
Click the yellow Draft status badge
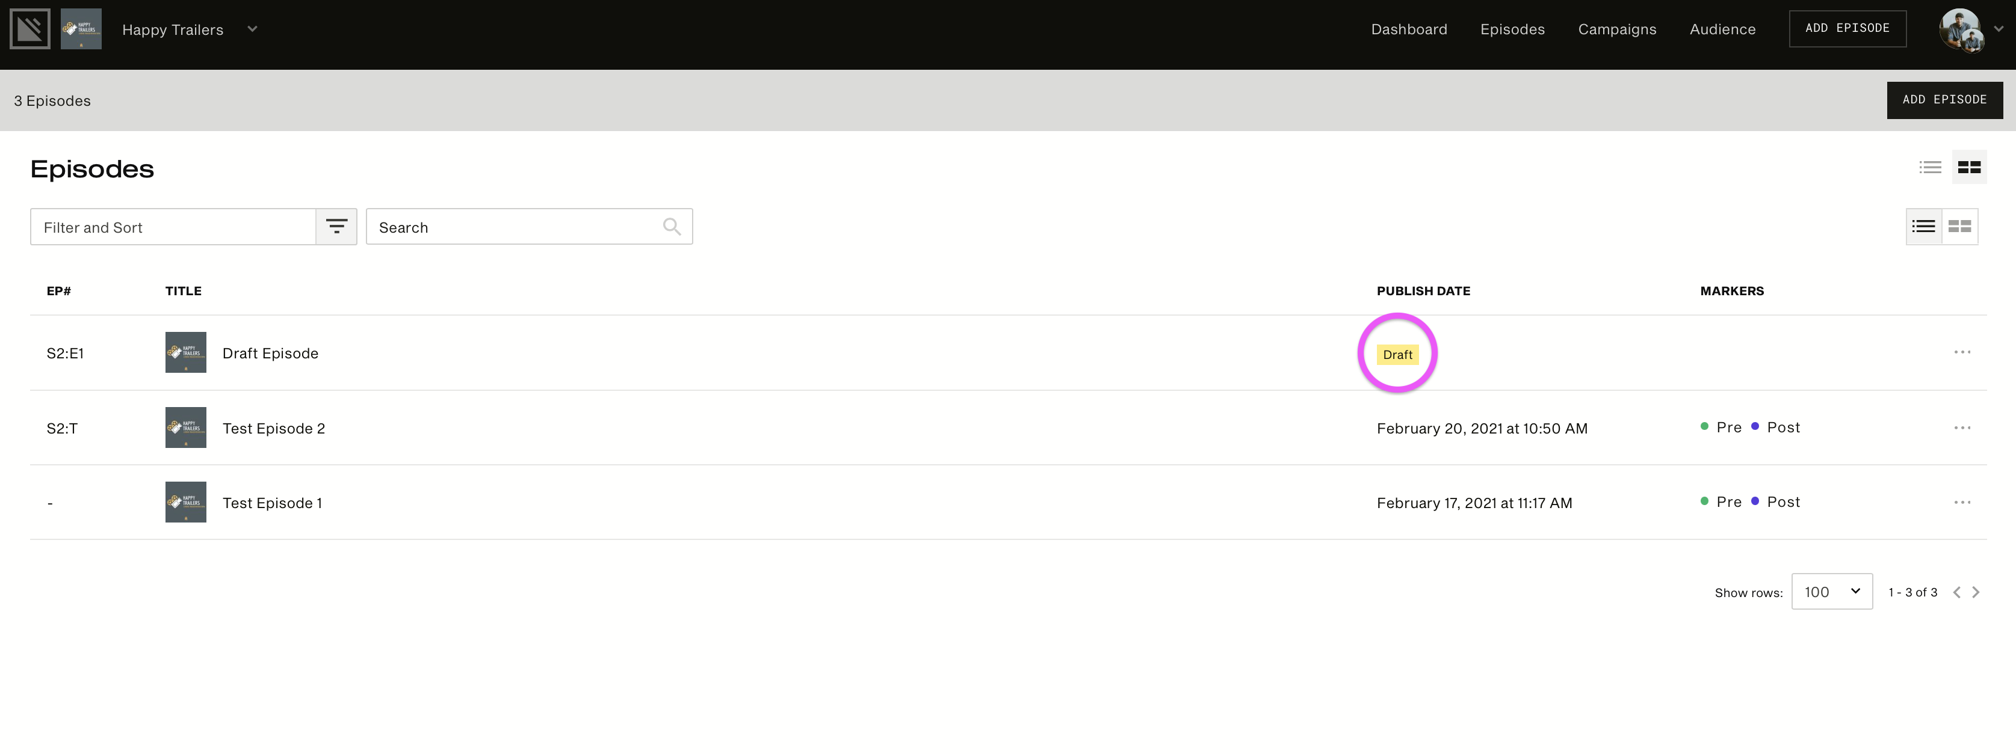[x=1397, y=354]
